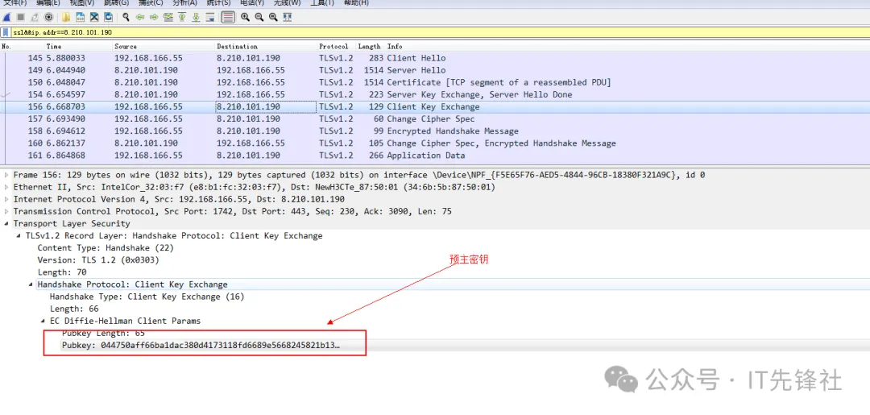The width and height of the screenshot is (870, 415).
Task: Open the 捕获(C) menu
Action: pyautogui.click(x=151, y=2)
